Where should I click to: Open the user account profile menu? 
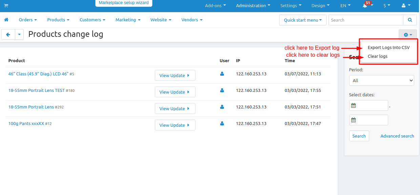point(406,6)
